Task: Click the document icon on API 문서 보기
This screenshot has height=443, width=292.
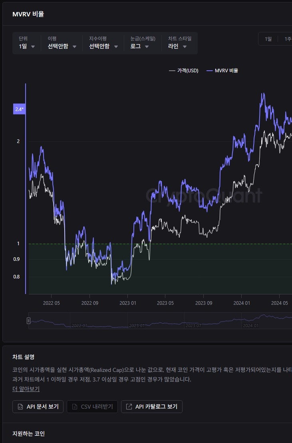Action: pyautogui.click(x=20, y=407)
